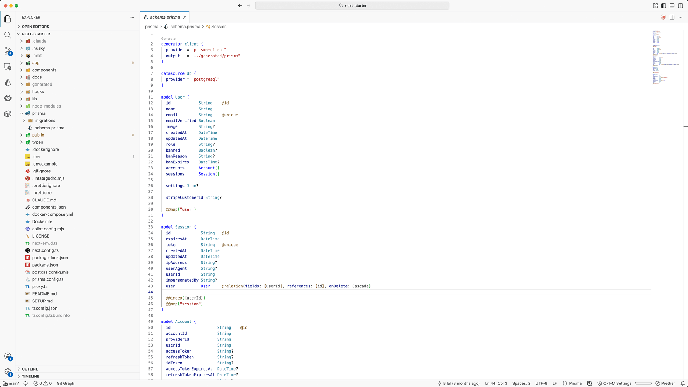The height and width of the screenshot is (387, 688).
Task: Change indentation via Spaces: 2
Action: [521, 383]
